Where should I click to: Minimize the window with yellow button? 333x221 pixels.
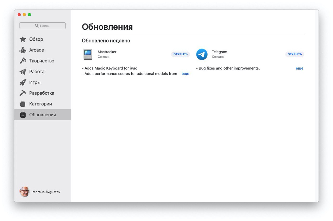(24, 15)
